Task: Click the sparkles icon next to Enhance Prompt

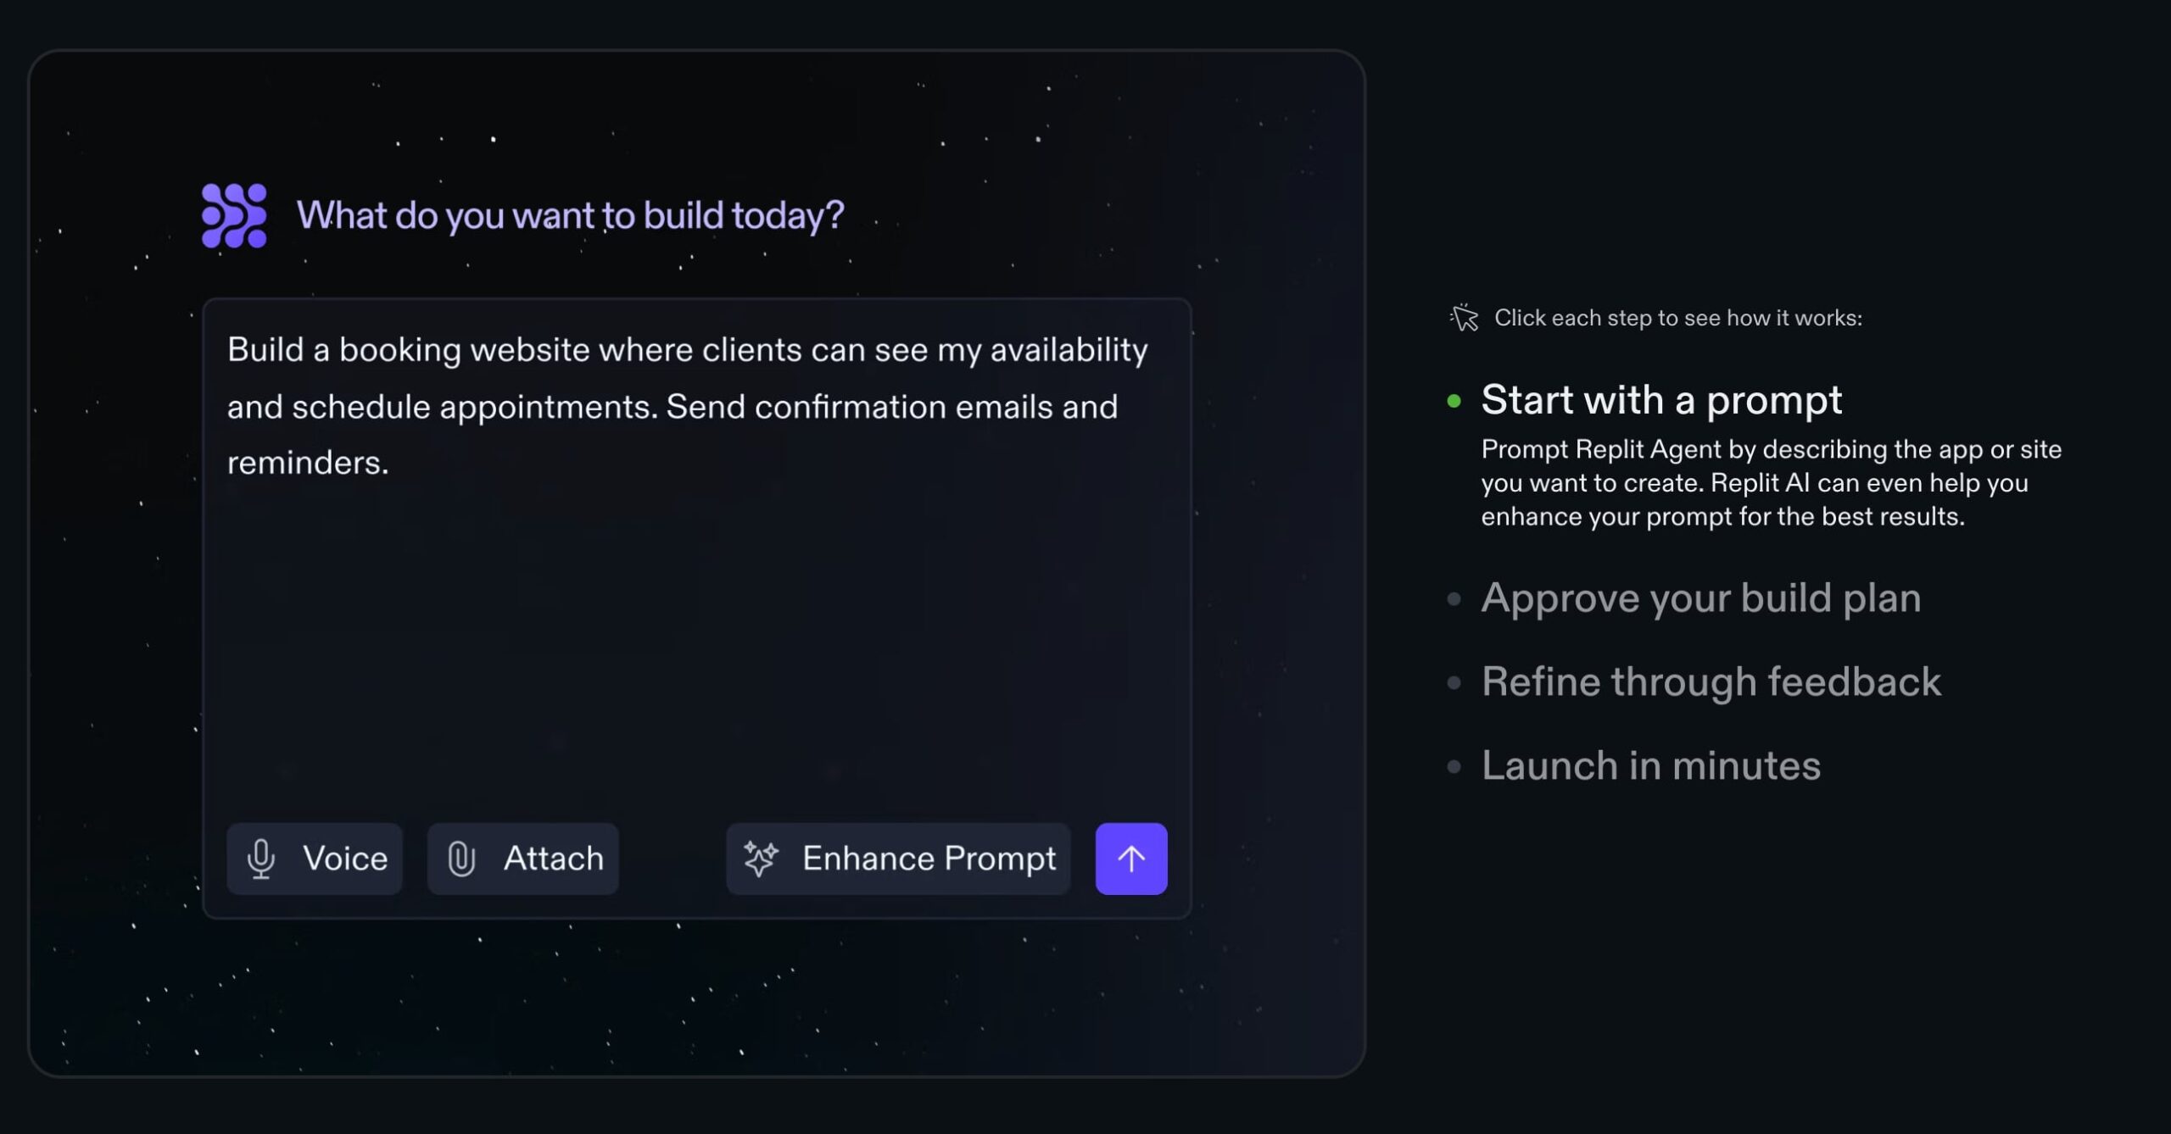Action: coord(762,859)
